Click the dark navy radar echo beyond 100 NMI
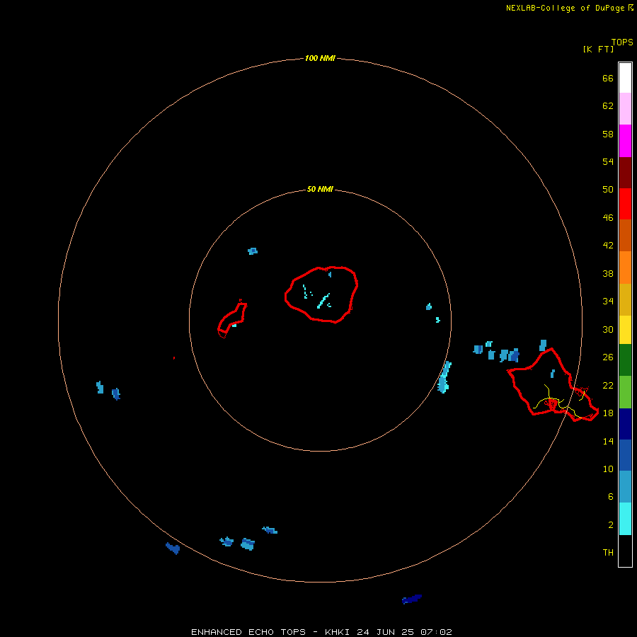 [x=411, y=599]
